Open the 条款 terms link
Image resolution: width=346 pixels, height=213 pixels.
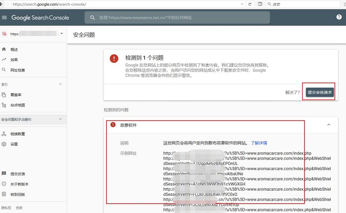click(x=19, y=208)
